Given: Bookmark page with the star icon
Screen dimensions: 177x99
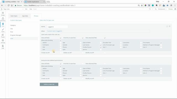Looking at the screenshot, I should 142,5.
